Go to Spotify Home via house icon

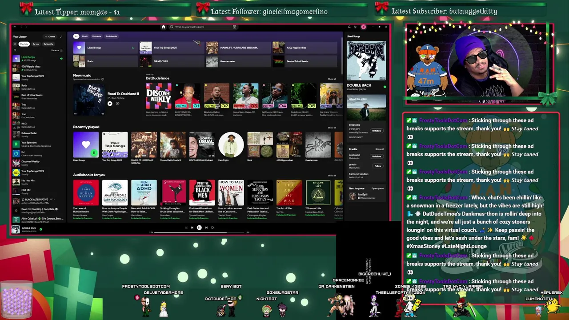point(163,27)
